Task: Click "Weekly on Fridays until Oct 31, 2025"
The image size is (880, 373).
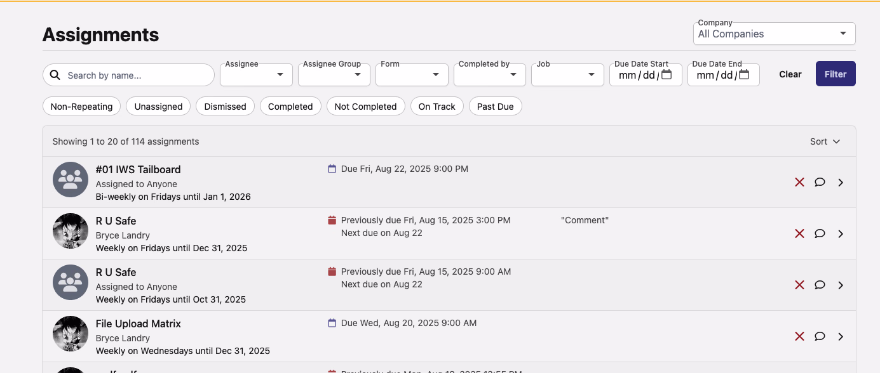Action: [171, 299]
